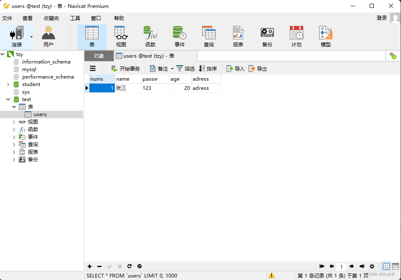Viewport: 401px width, 280px height.
Task: Open the 帮助 menu
Action: tap(119, 18)
